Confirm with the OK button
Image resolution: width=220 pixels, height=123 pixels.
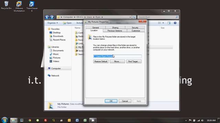[x=111, y=101]
